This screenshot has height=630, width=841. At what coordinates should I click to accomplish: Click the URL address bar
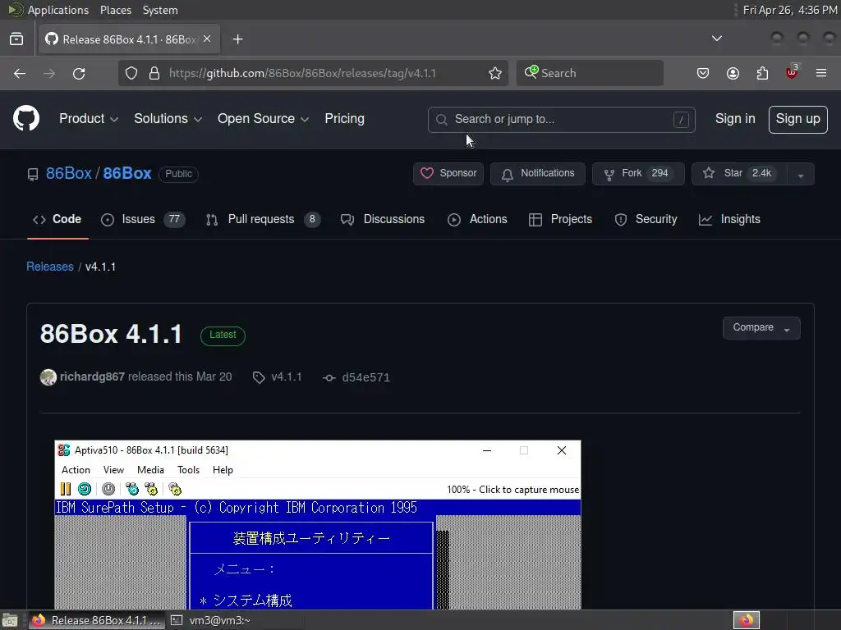[x=314, y=73]
